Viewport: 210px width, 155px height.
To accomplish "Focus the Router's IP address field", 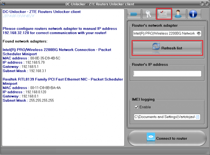I will point(167,74).
